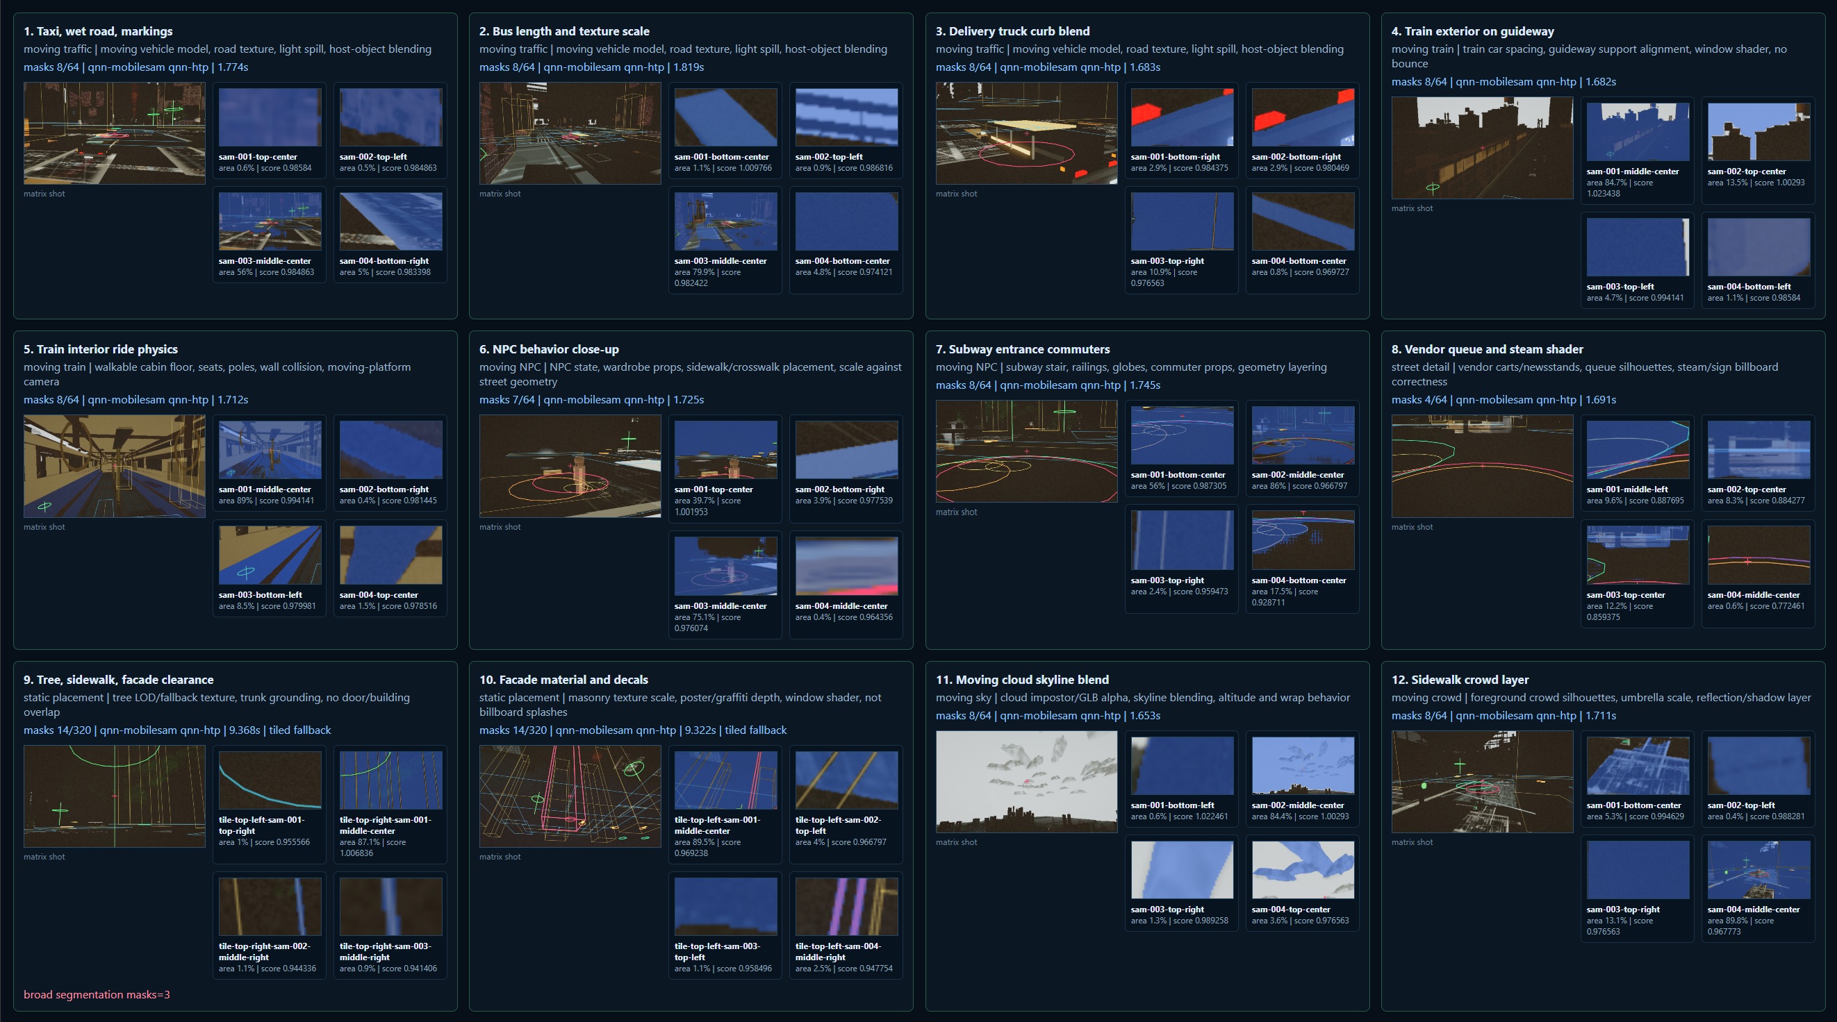Open the Delivery truck curb blend matrix shot
Viewport: 1837px width, 1022px height.
pos(1026,133)
